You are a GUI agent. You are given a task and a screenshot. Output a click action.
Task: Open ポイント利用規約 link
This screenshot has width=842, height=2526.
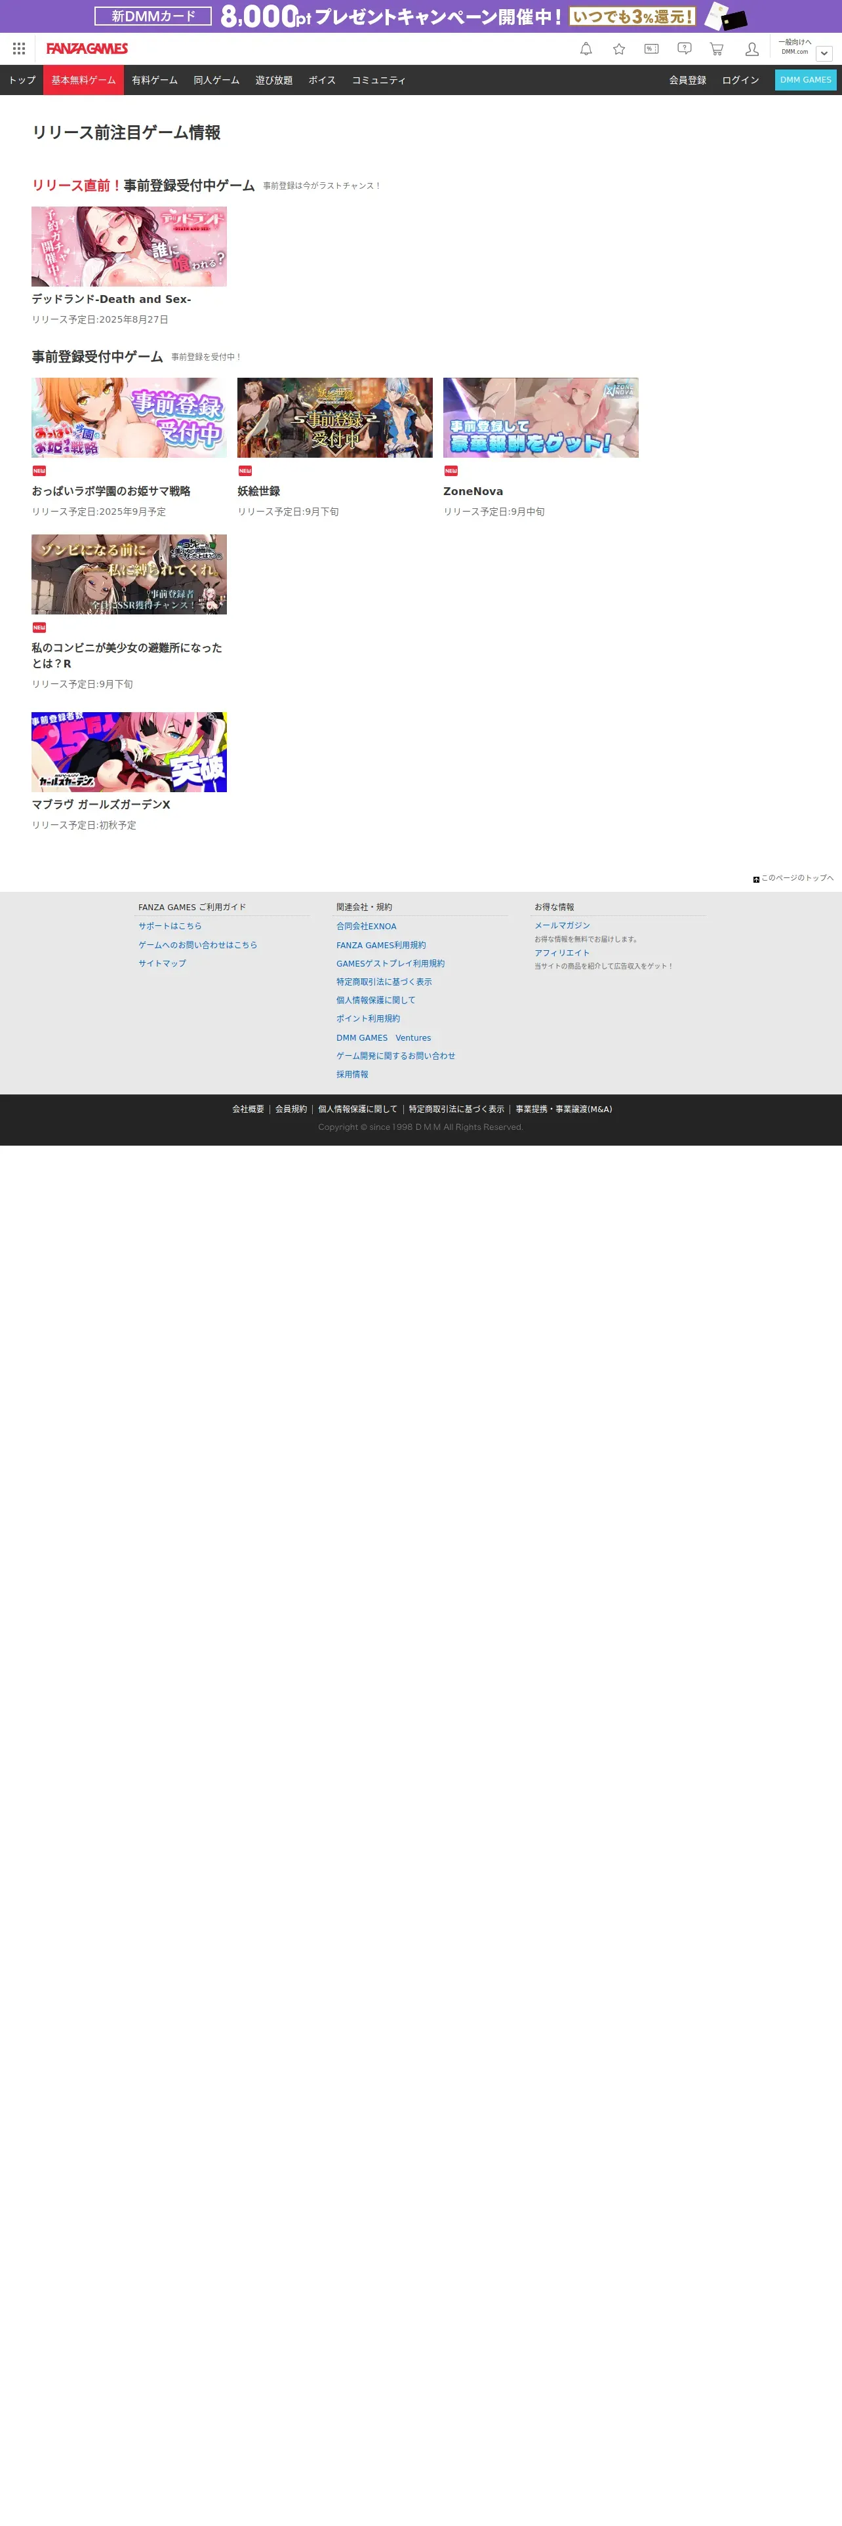coord(369,1019)
